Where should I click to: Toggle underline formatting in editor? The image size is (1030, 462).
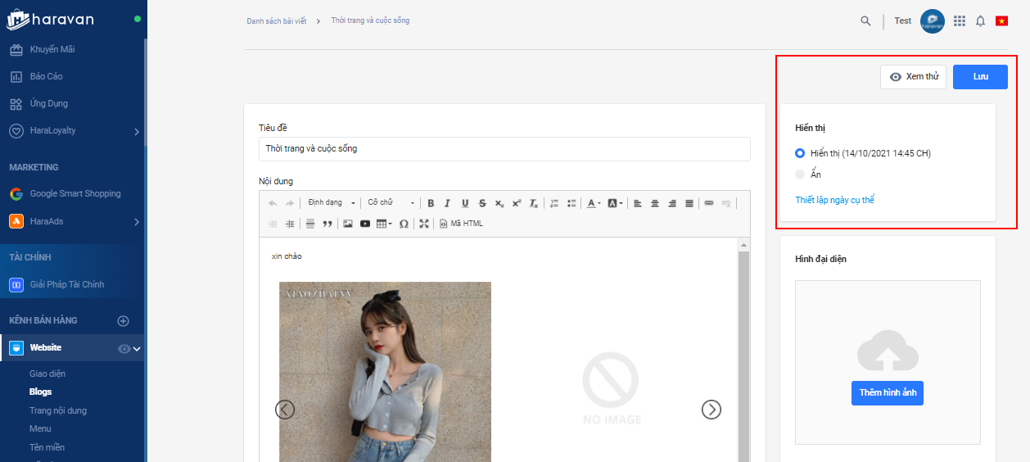pos(465,203)
